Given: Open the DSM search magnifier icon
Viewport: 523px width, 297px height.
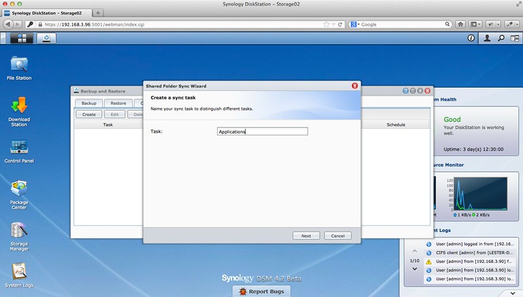Looking at the screenshot, I should coord(501,38).
